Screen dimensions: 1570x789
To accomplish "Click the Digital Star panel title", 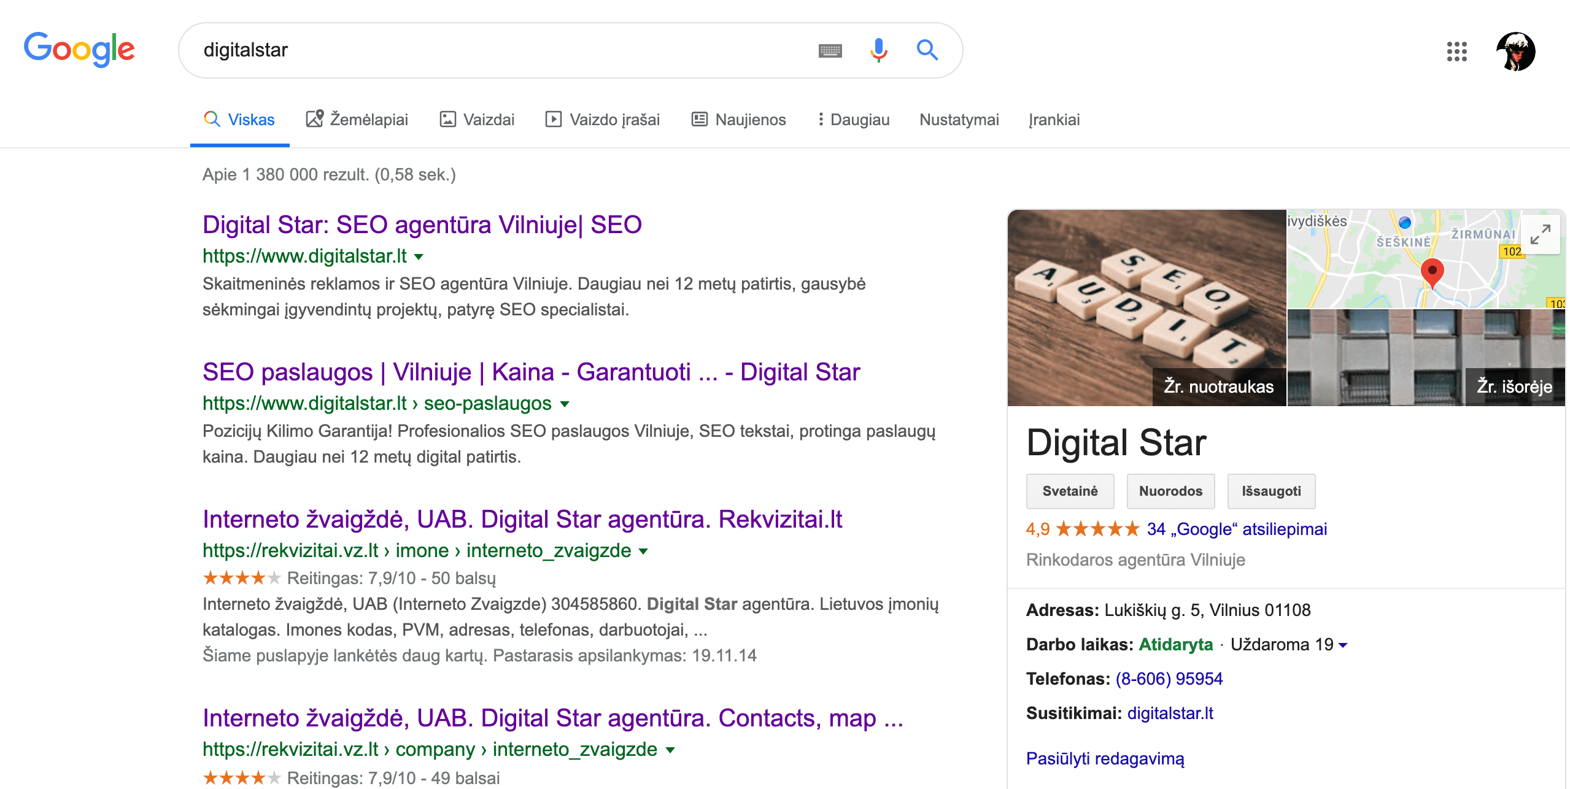I will coord(1116,442).
